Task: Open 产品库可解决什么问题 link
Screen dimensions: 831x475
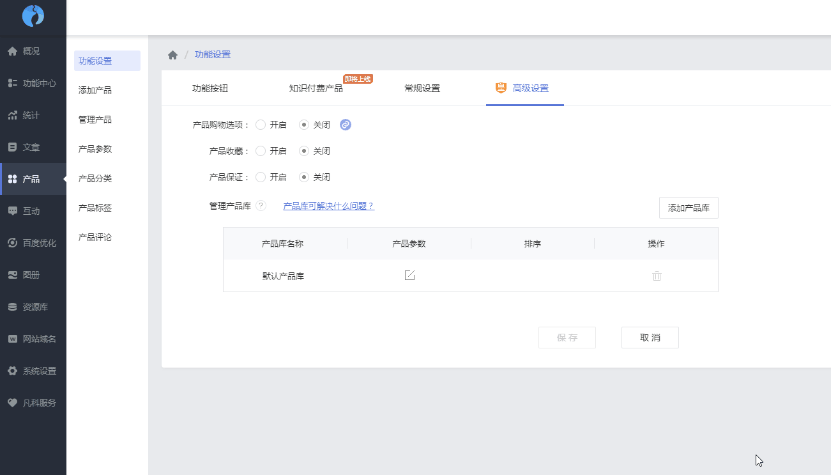Action: coord(329,206)
